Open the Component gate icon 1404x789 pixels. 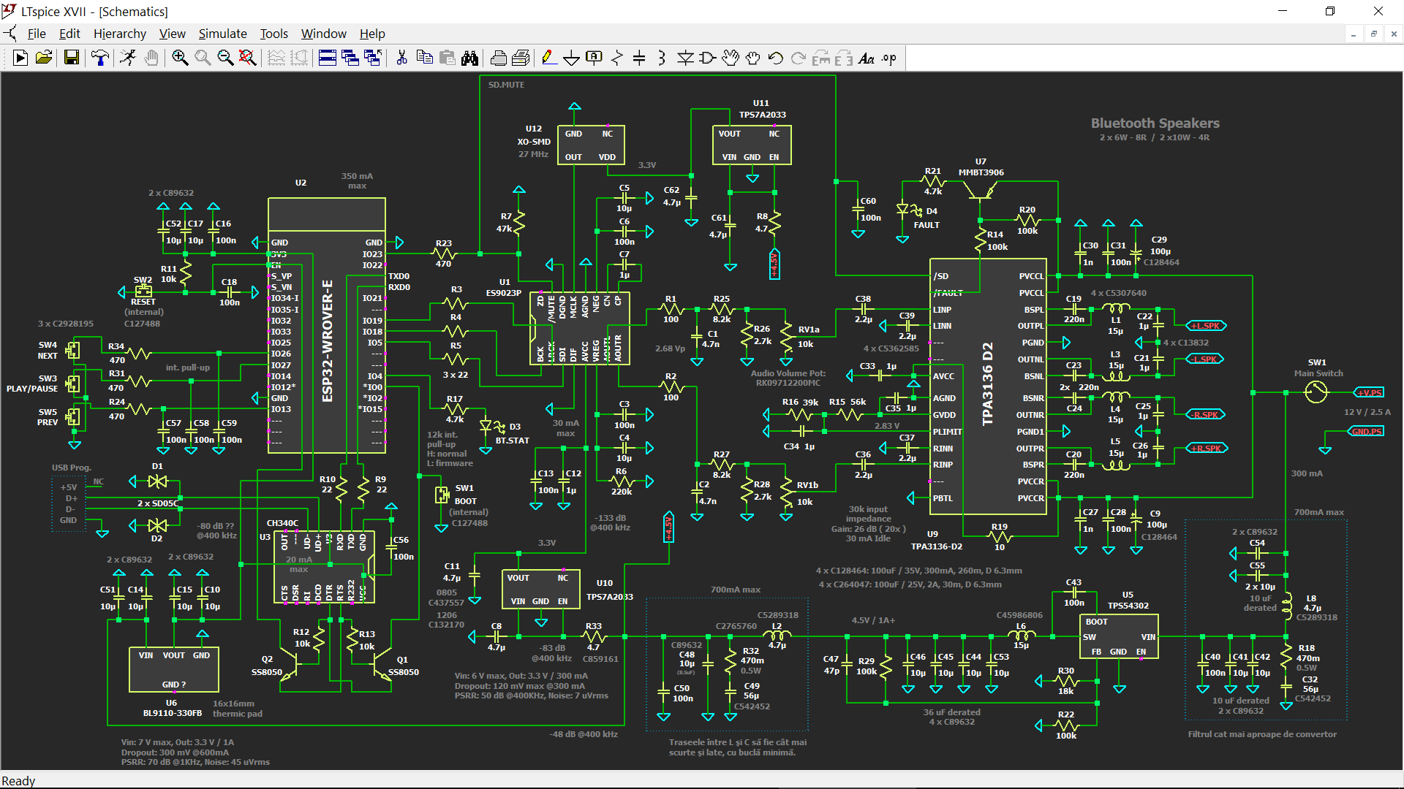pyautogui.click(x=707, y=58)
